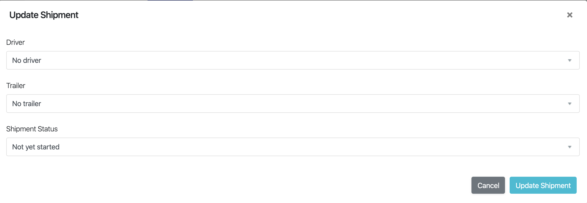Click the Driver dropdown arrow
The height and width of the screenshot is (203, 587).
[569, 61]
